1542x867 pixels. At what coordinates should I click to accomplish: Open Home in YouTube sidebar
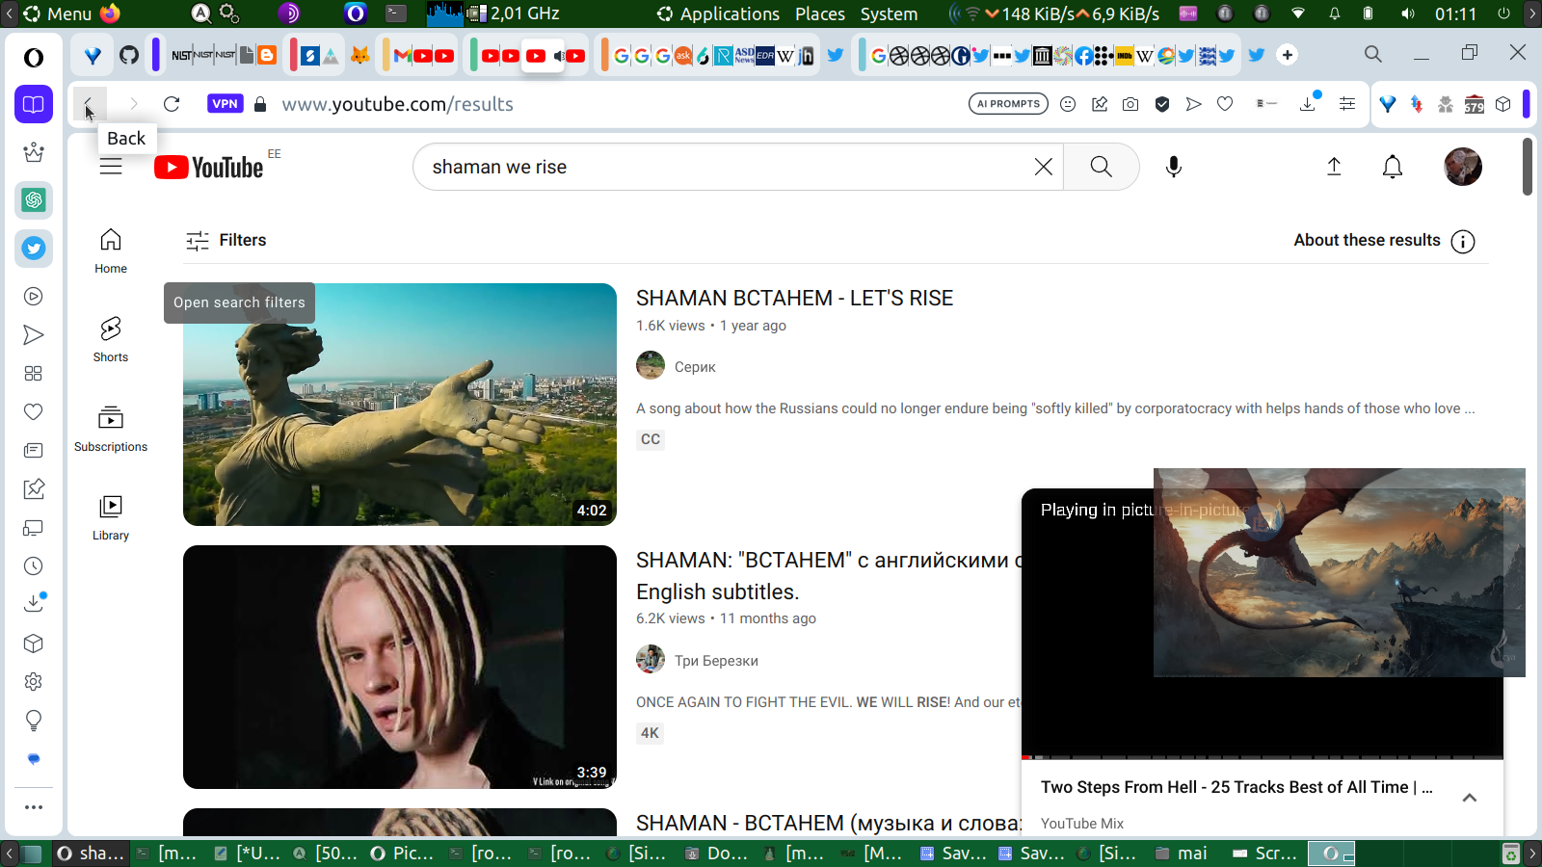(x=111, y=250)
